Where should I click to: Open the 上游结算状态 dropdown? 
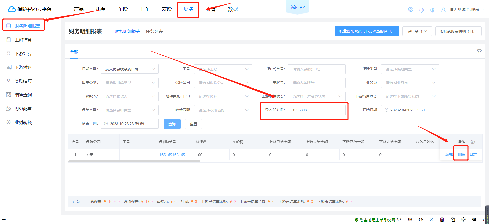pyautogui.click(x=317, y=96)
